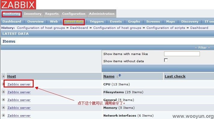
Task: Click Zabbix server link in Network interfaces row
Action: pos(19,116)
